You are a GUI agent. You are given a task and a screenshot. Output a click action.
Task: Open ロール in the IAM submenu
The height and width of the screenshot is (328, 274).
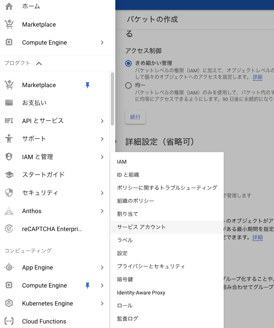point(125,306)
